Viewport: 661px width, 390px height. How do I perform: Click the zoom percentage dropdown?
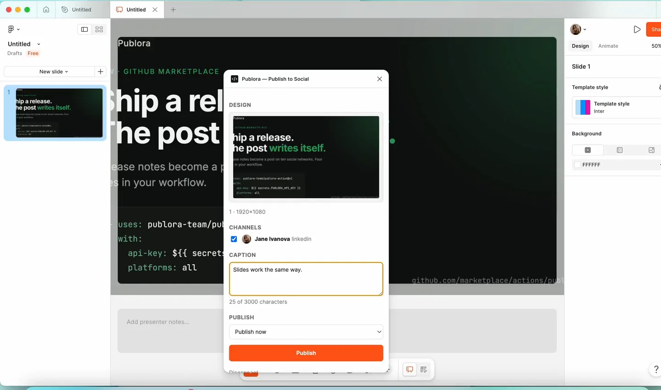[x=656, y=46]
